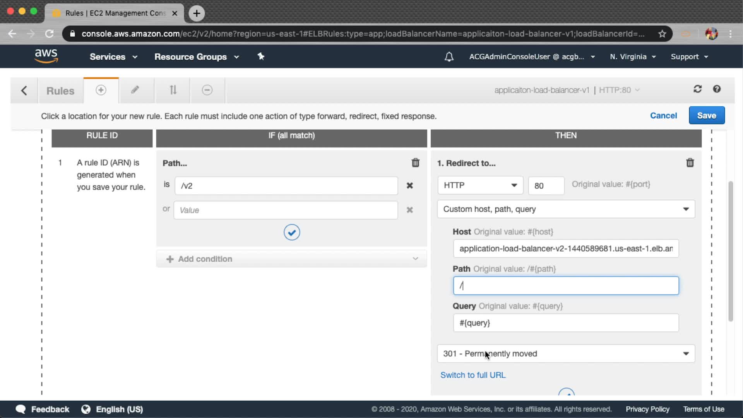Open the Resource Groups menu
The height and width of the screenshot is (418, 743).
pos(196,57)
